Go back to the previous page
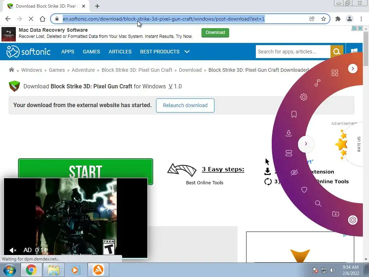 [8, 19]
